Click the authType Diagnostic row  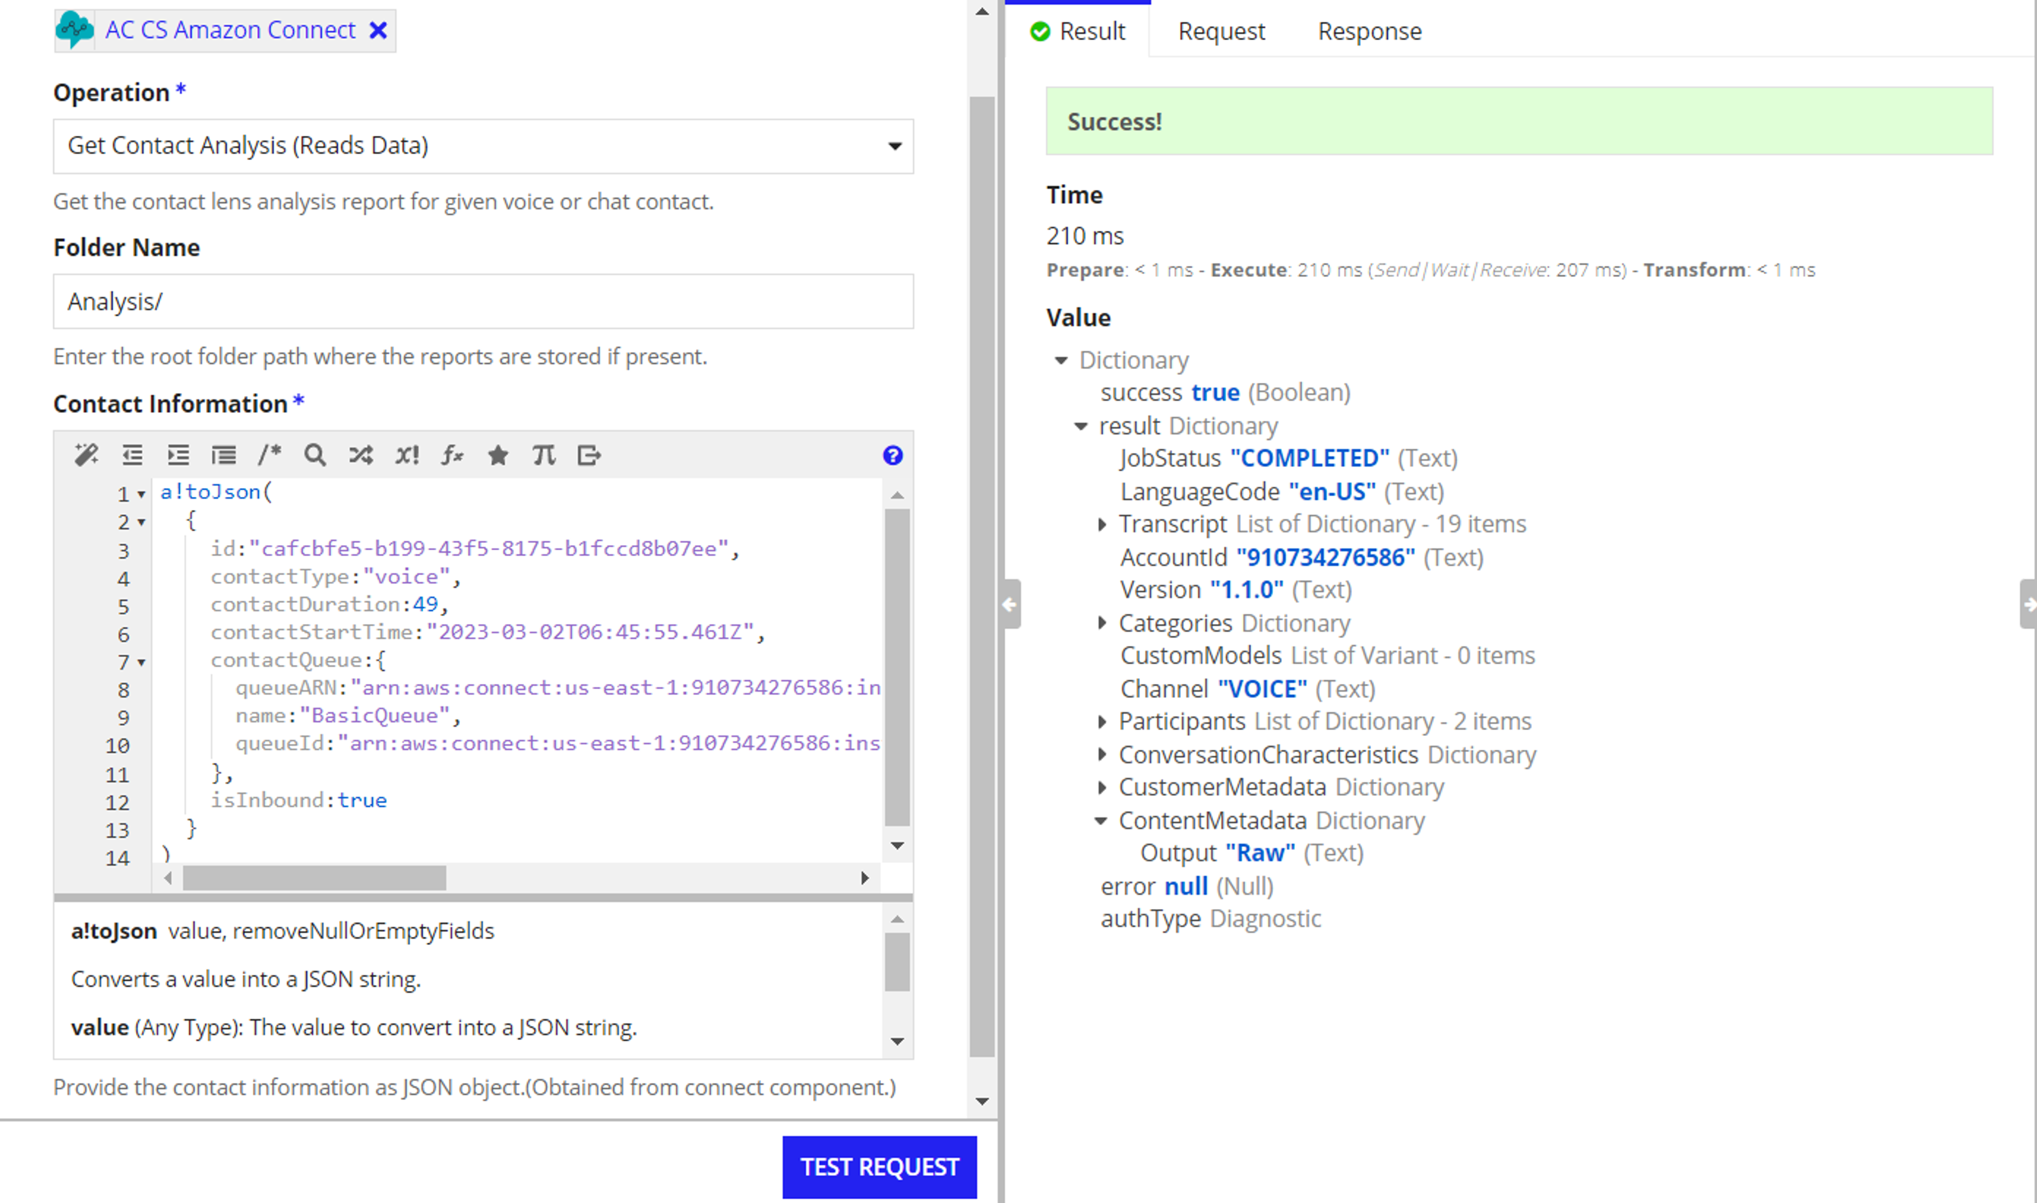(1211, 919)
